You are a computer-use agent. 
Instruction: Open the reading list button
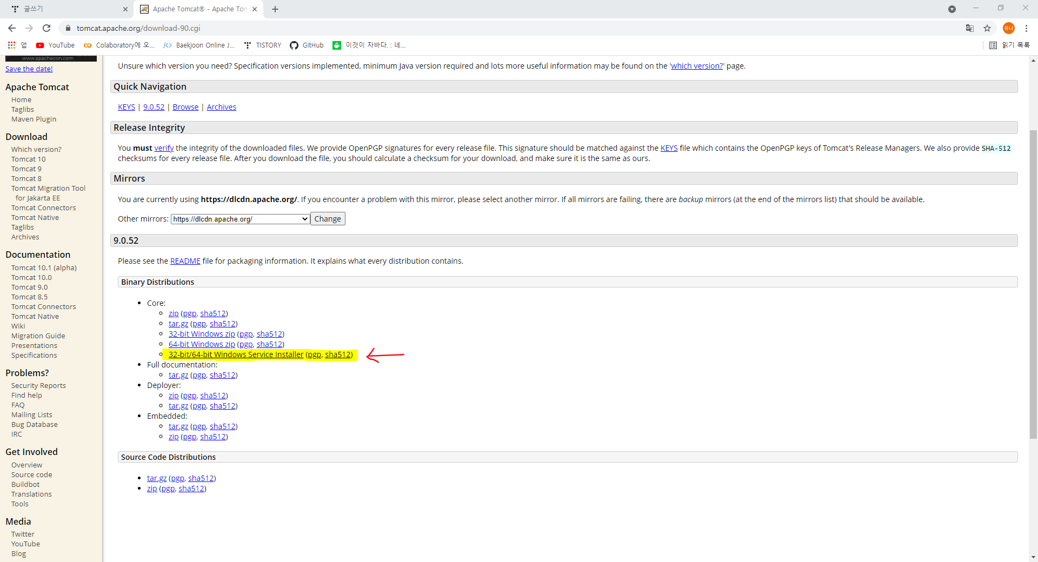tap(1009, 45)
